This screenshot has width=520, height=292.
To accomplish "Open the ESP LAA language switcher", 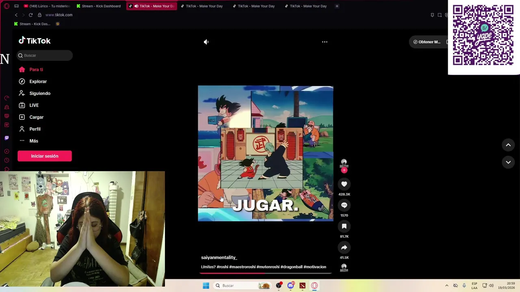I will (474, 286).
